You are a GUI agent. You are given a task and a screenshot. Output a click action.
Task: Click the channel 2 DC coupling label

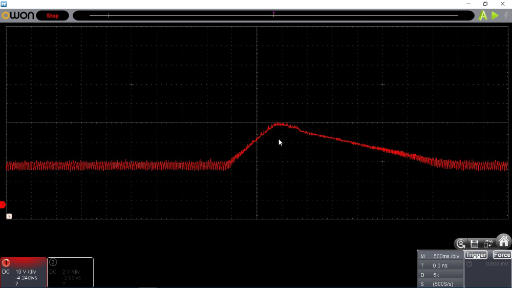pos(53,272)
